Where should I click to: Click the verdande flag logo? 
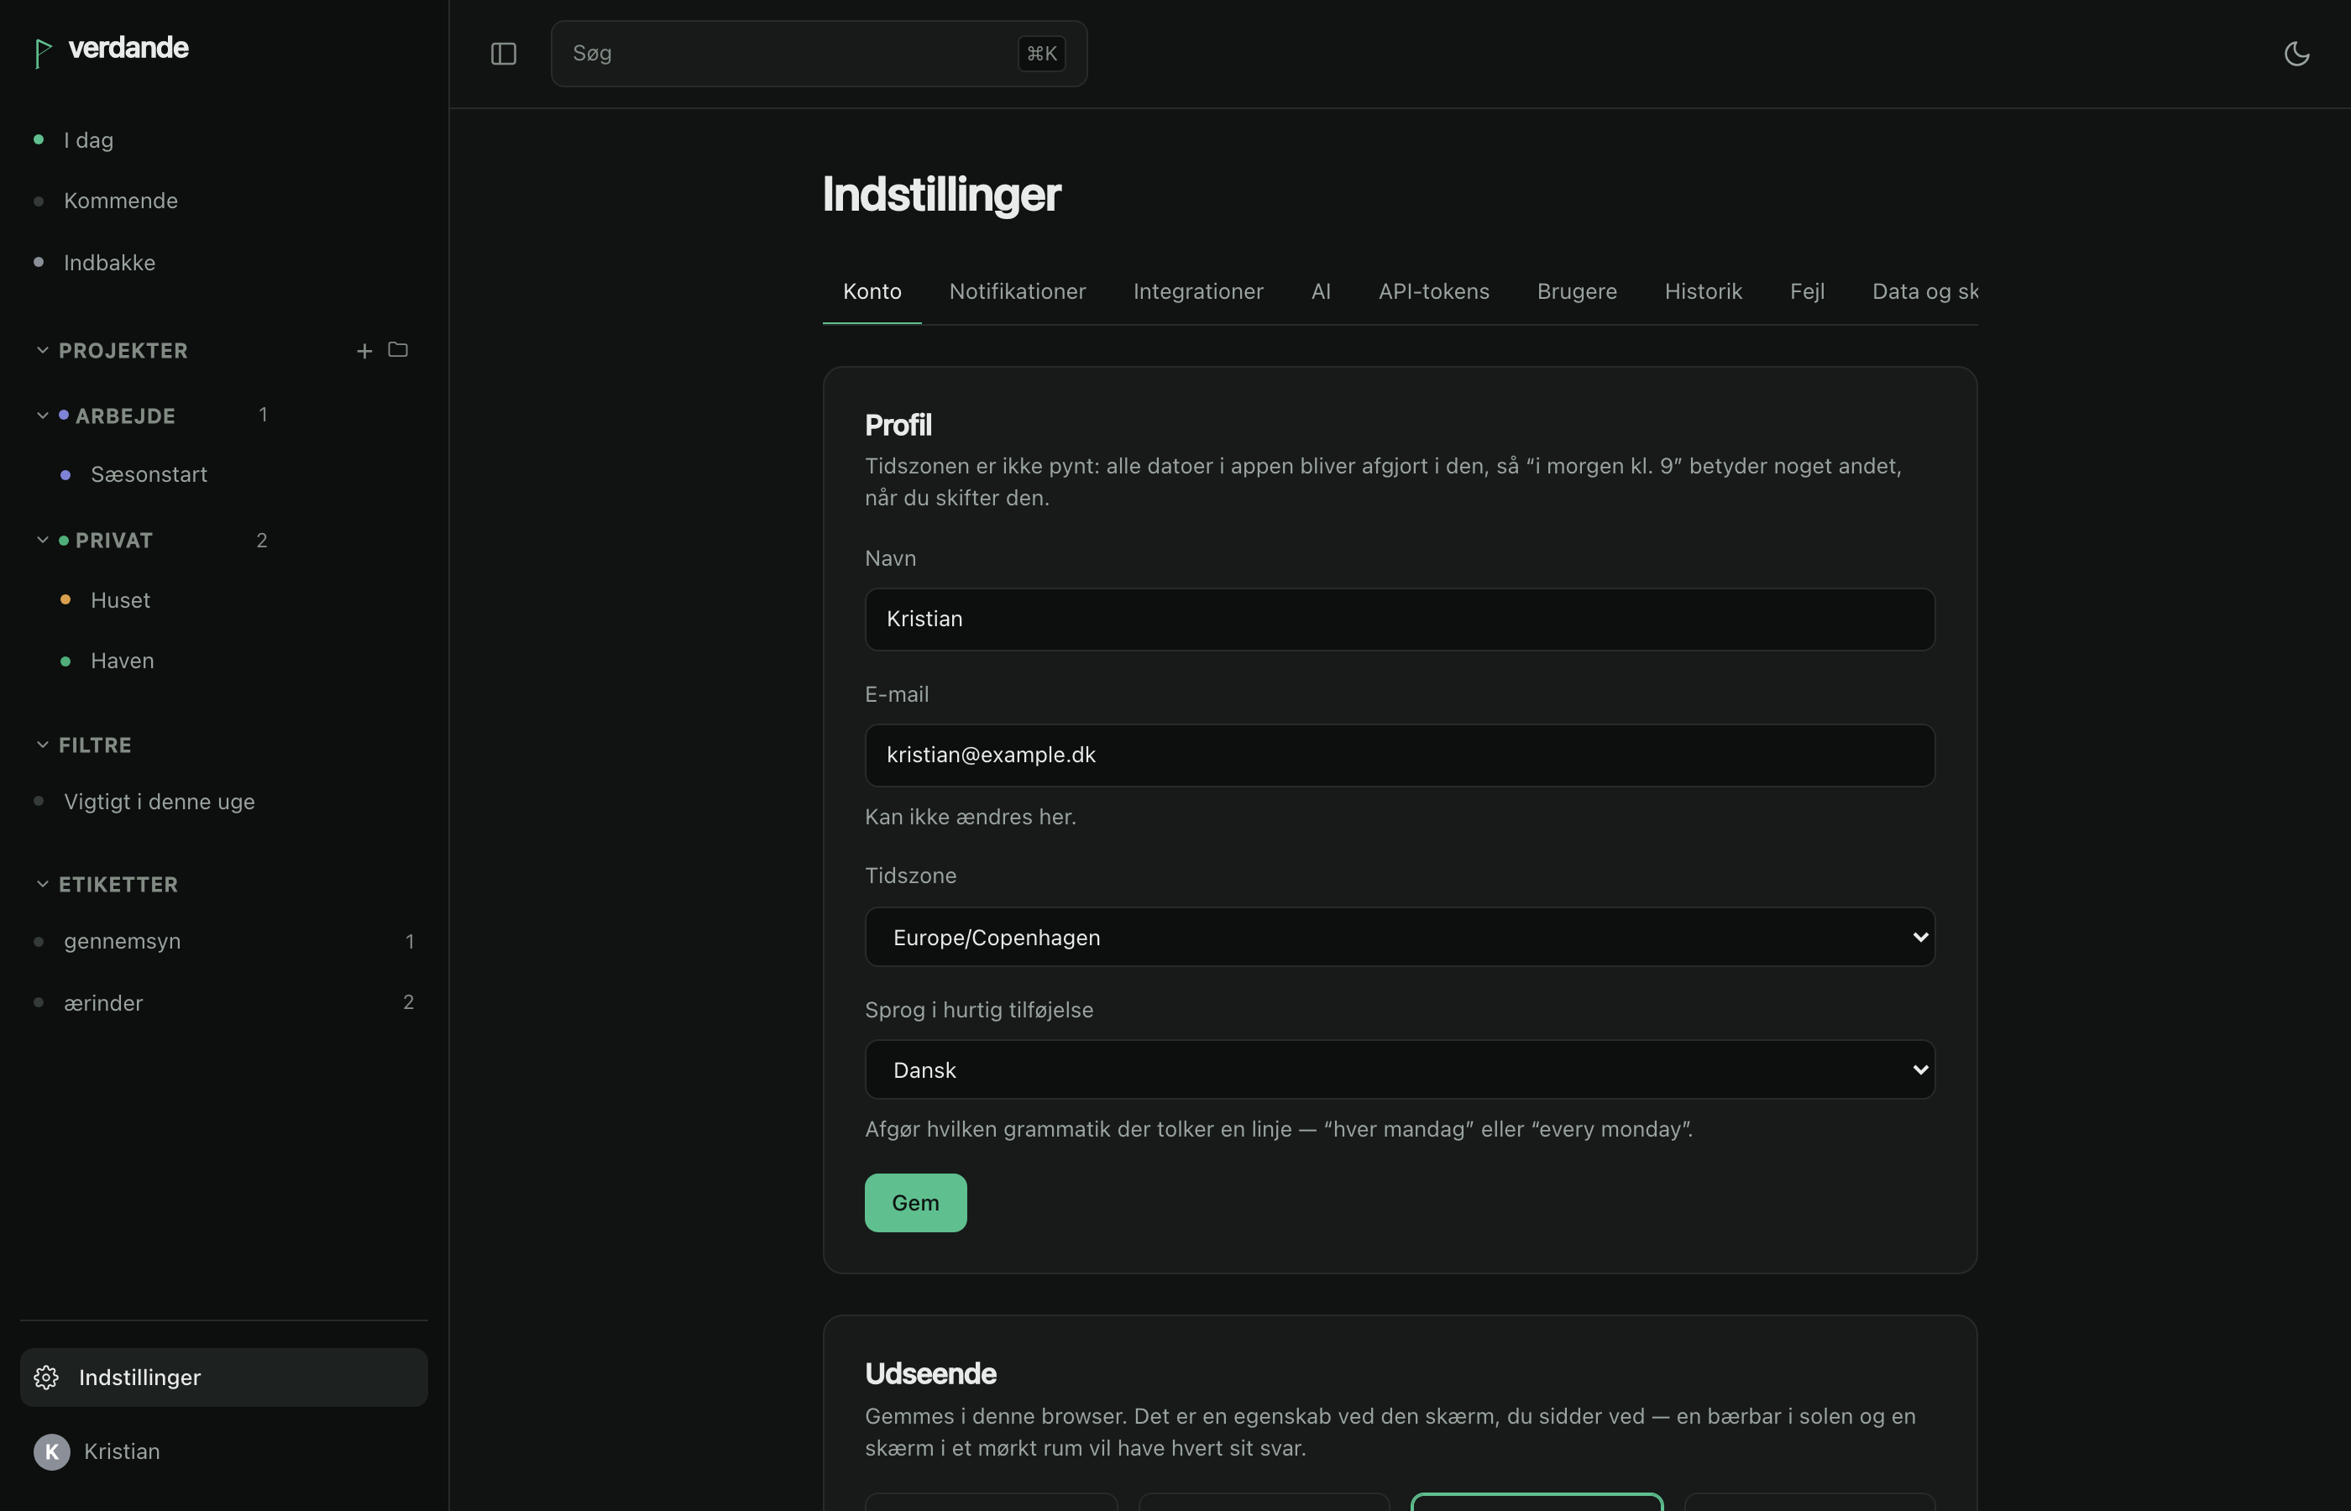[42, 53]
